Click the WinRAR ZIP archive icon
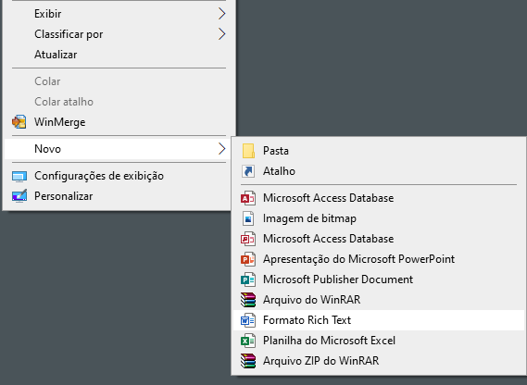Image resolution: width=527 pixels, height=385 pixels. [248, 361]
